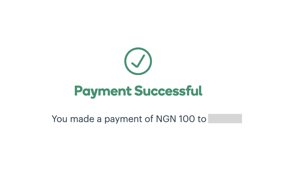This screenshot has height=191, width=288.
Task: Click the Payment Successful heading
Action: (138, 91)
